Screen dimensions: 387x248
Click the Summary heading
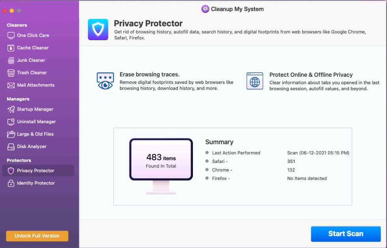pos(219,142)
